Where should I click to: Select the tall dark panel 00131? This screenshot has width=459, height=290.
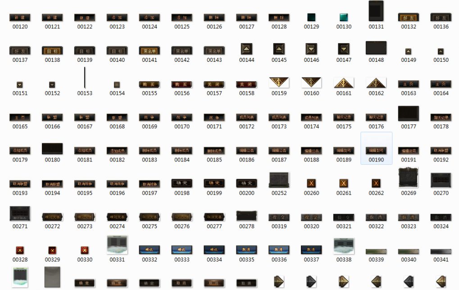(376, 11)
